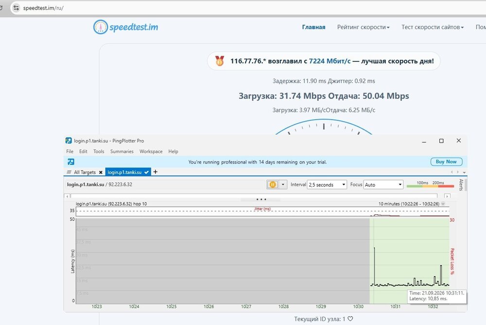
Task: Click horizontal scrollbar right arrow
Action: point(447,196)
